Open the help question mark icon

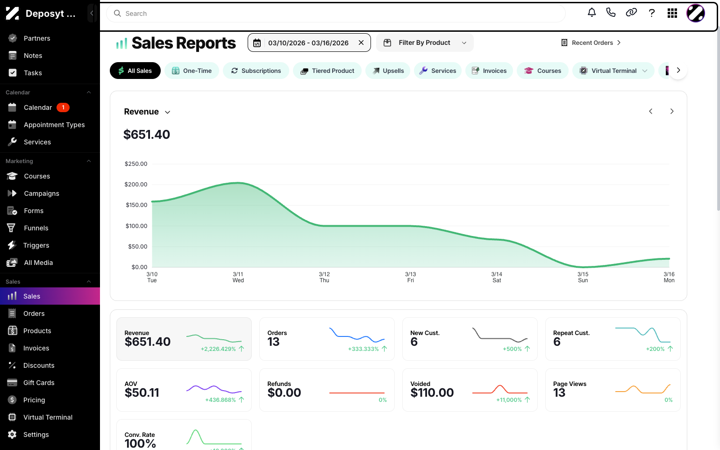(x=652, y=13)
